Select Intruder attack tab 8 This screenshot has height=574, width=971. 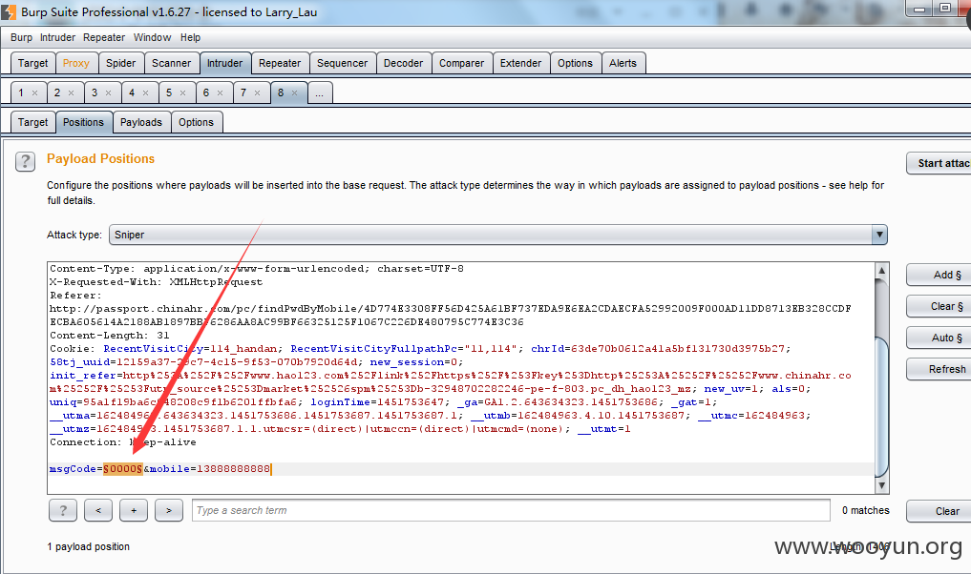[281, 92]
